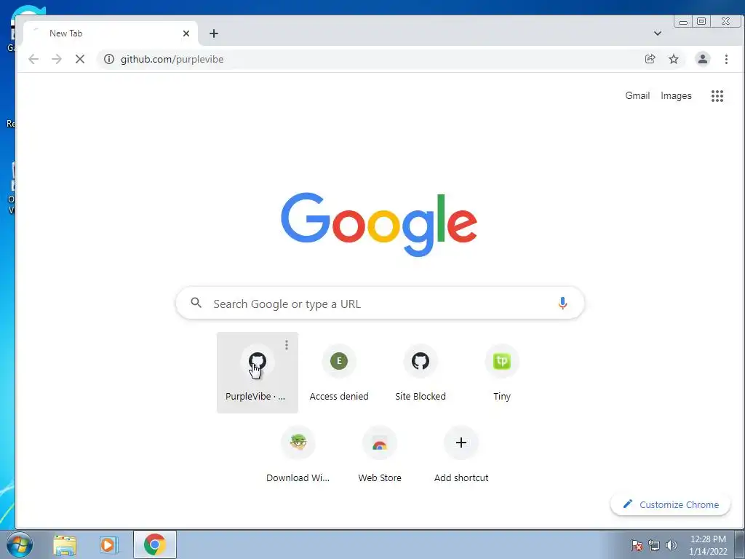
Task: Open the Tiny shortcut
Action: (502, 373)
